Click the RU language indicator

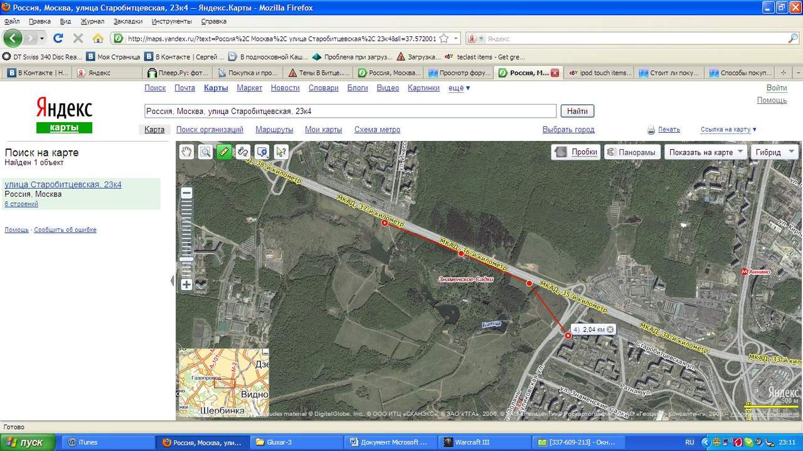690,442
